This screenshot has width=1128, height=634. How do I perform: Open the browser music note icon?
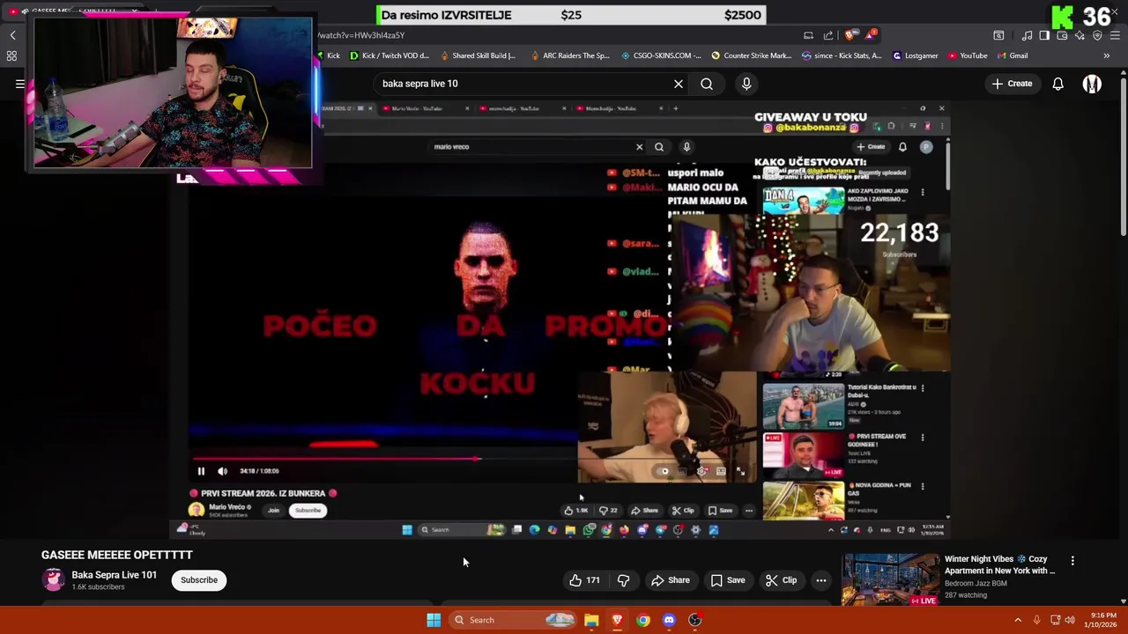1027,35
